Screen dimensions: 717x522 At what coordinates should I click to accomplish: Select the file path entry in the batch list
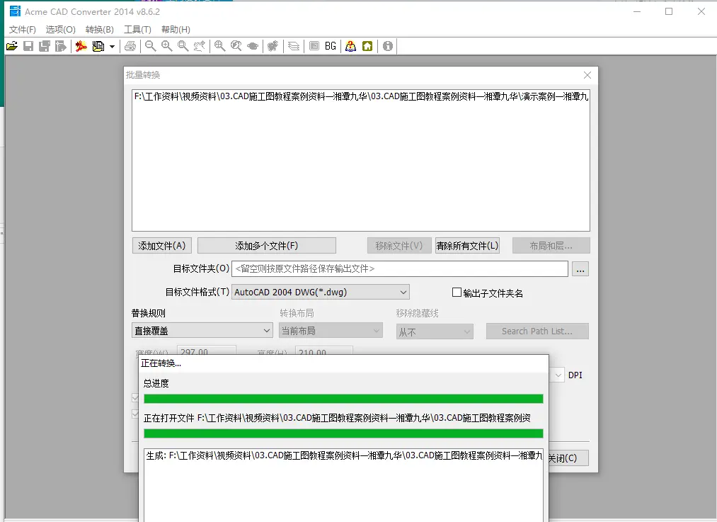pyautogui.click(x=361, y=96)
